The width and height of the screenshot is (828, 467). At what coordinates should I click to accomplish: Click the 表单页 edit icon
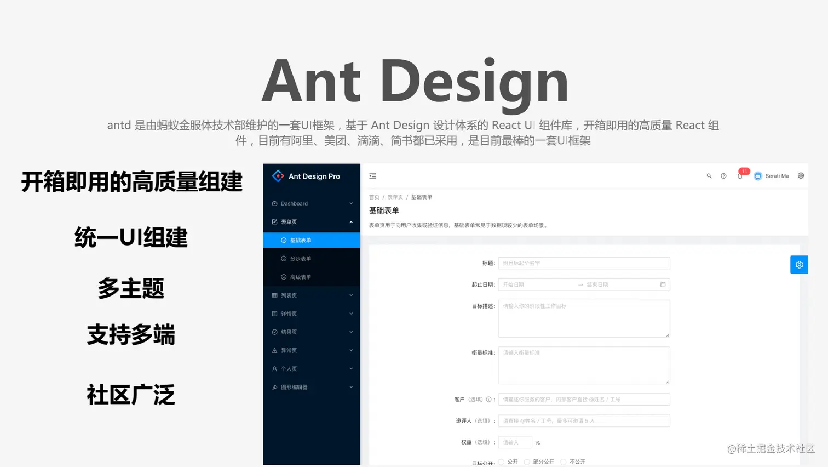pyautogui.click(x=274, y=222)
